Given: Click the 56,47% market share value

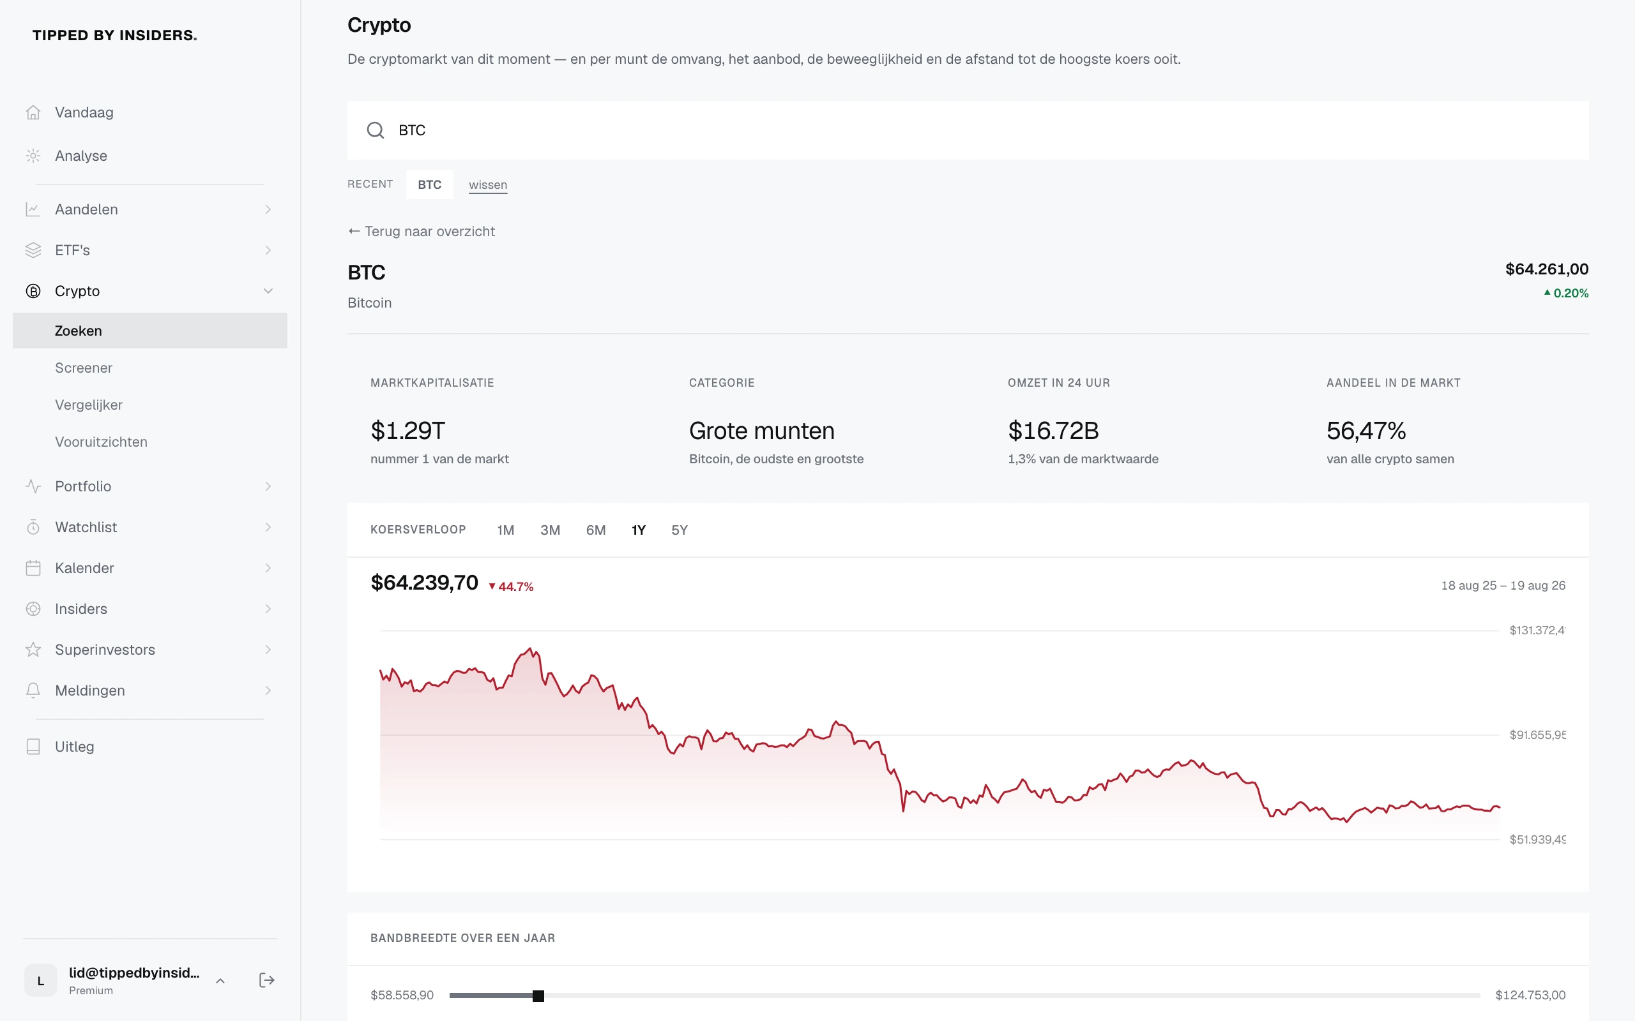Looking at the screenshot, I should point(1366,431).
